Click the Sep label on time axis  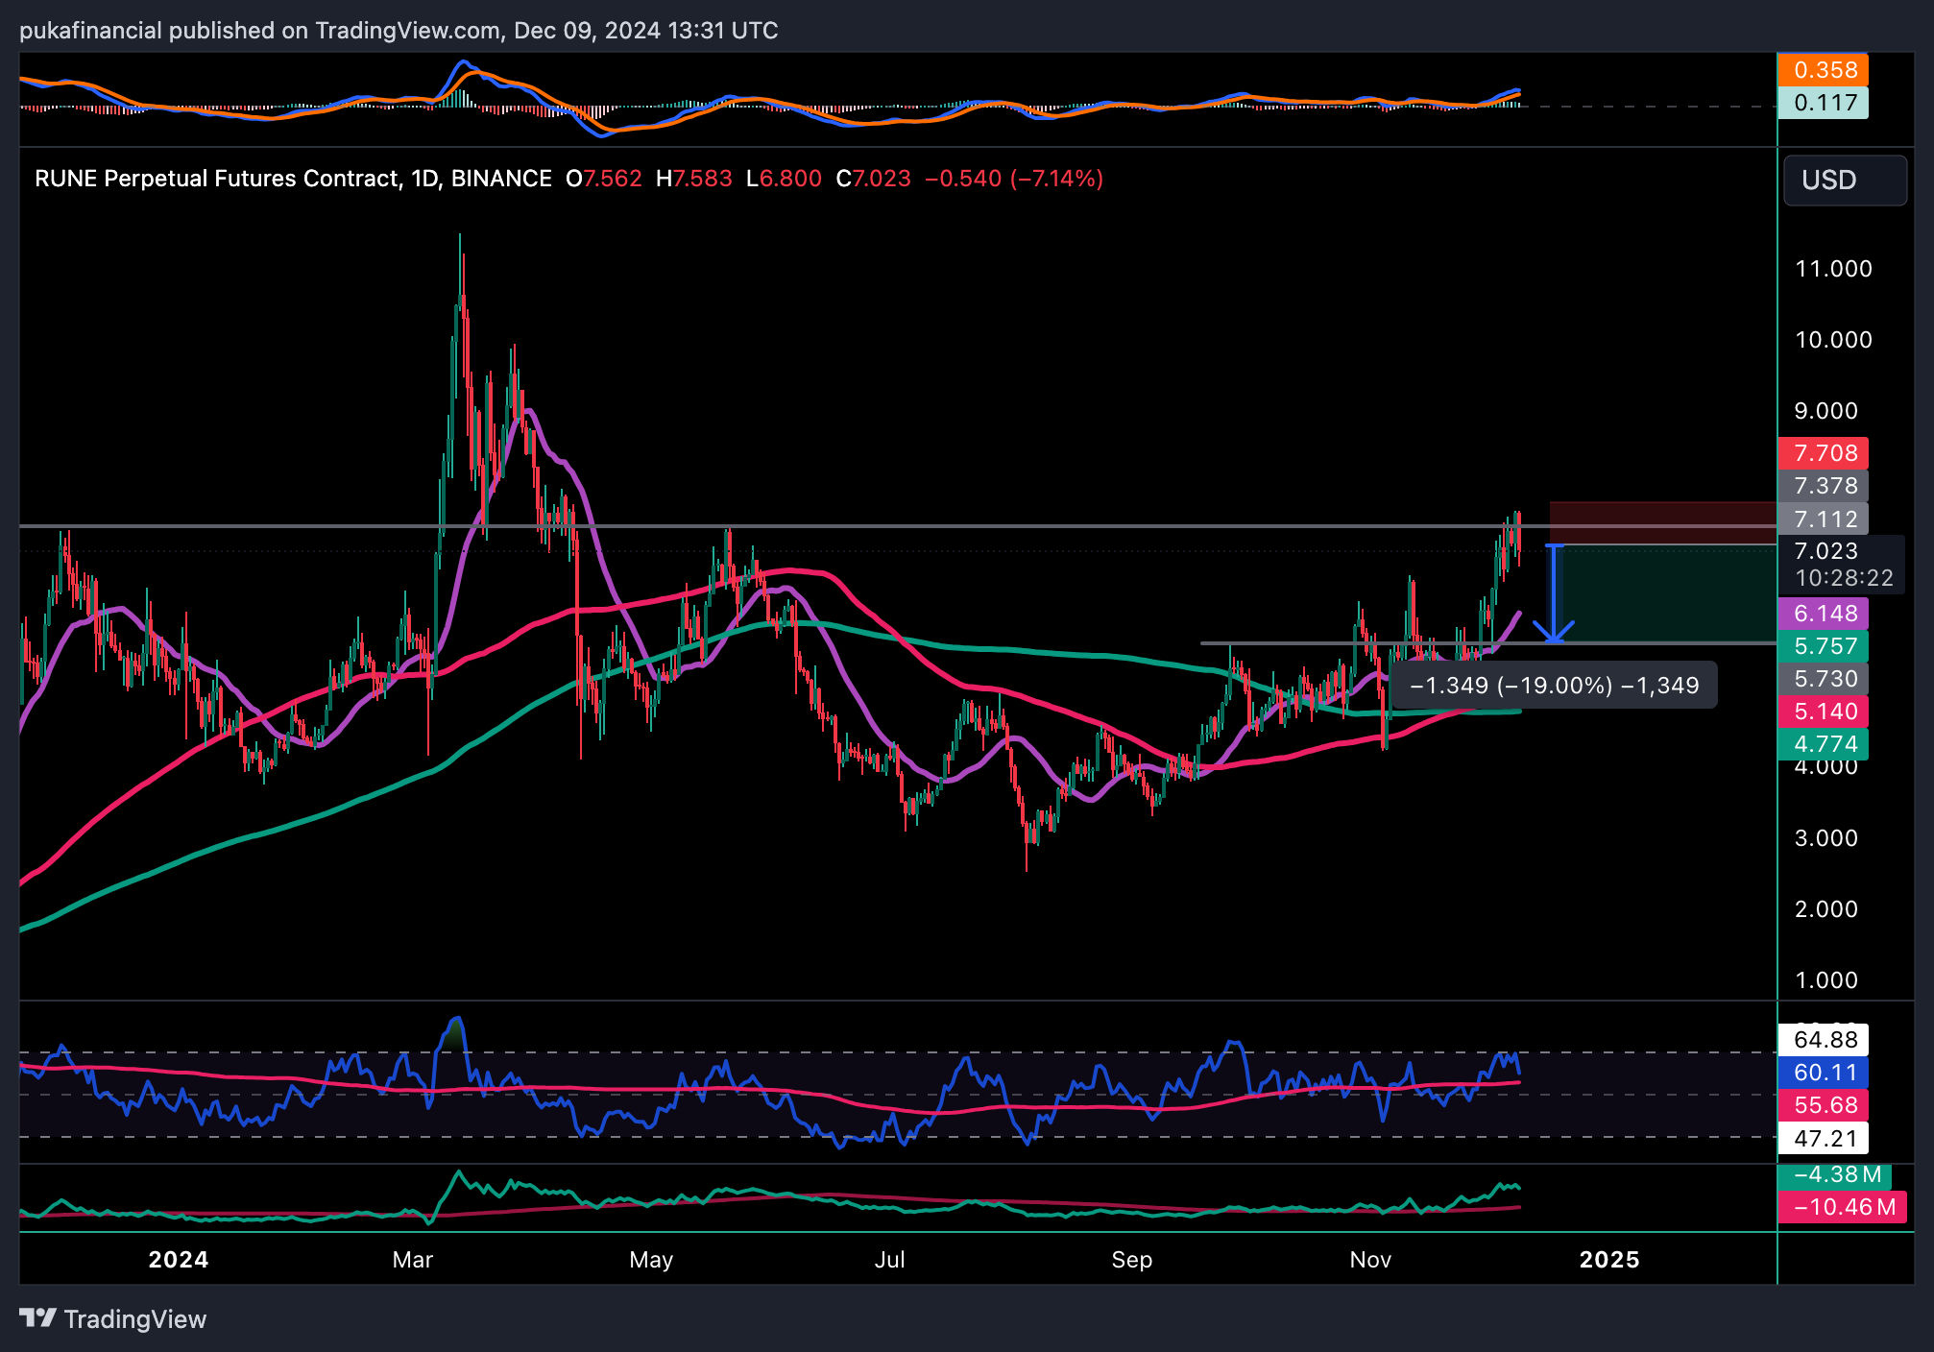tap(1131, 1260)
